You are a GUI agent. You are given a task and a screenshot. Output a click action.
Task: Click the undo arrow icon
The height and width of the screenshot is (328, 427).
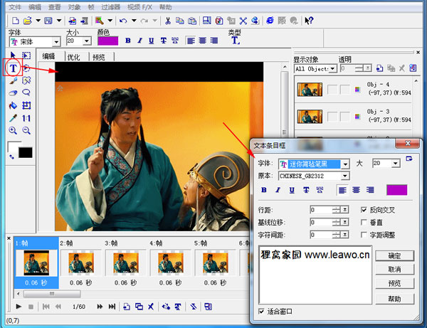click(123, 21)
